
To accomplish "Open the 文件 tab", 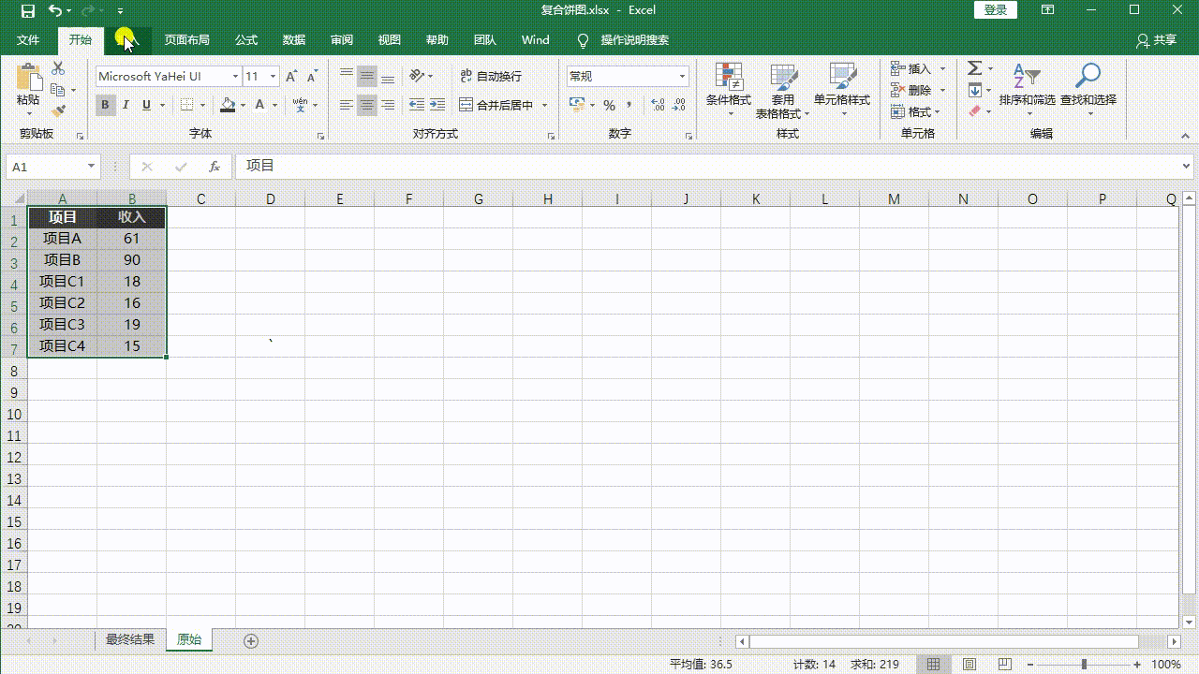I will pyautogui.click(x=28, y=40).
